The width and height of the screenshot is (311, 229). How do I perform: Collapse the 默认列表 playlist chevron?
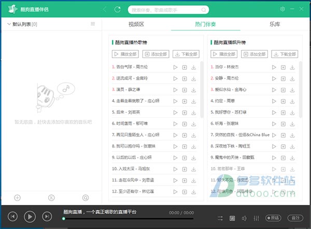[x=9, y=24]
